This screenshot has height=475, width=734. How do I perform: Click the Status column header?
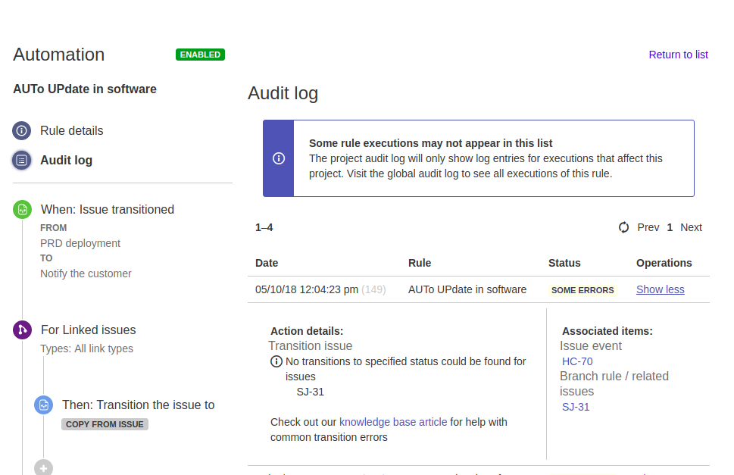(x=564, y=263)
